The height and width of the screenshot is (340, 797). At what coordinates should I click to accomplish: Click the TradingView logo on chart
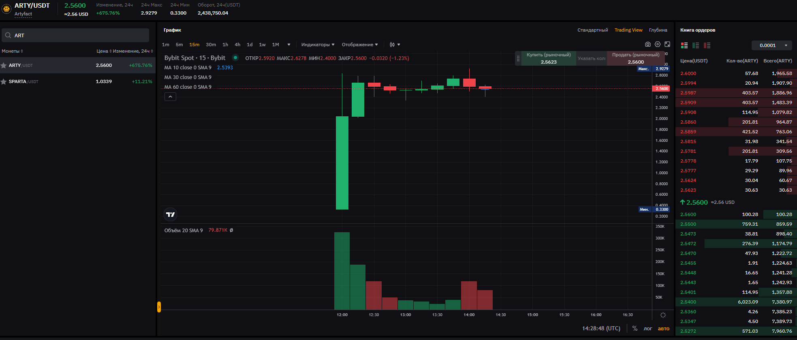171,214
